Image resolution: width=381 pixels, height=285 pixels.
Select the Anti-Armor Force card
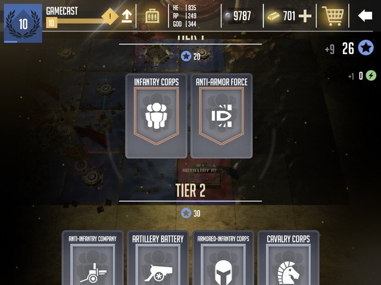coord(221,116)
